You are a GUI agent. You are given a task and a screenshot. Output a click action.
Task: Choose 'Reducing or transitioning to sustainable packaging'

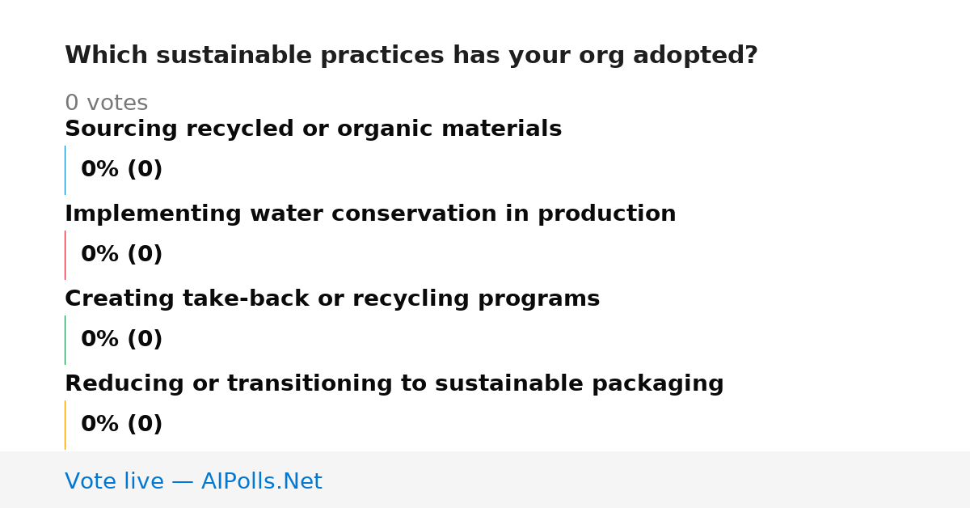click(x=394, y=384)
